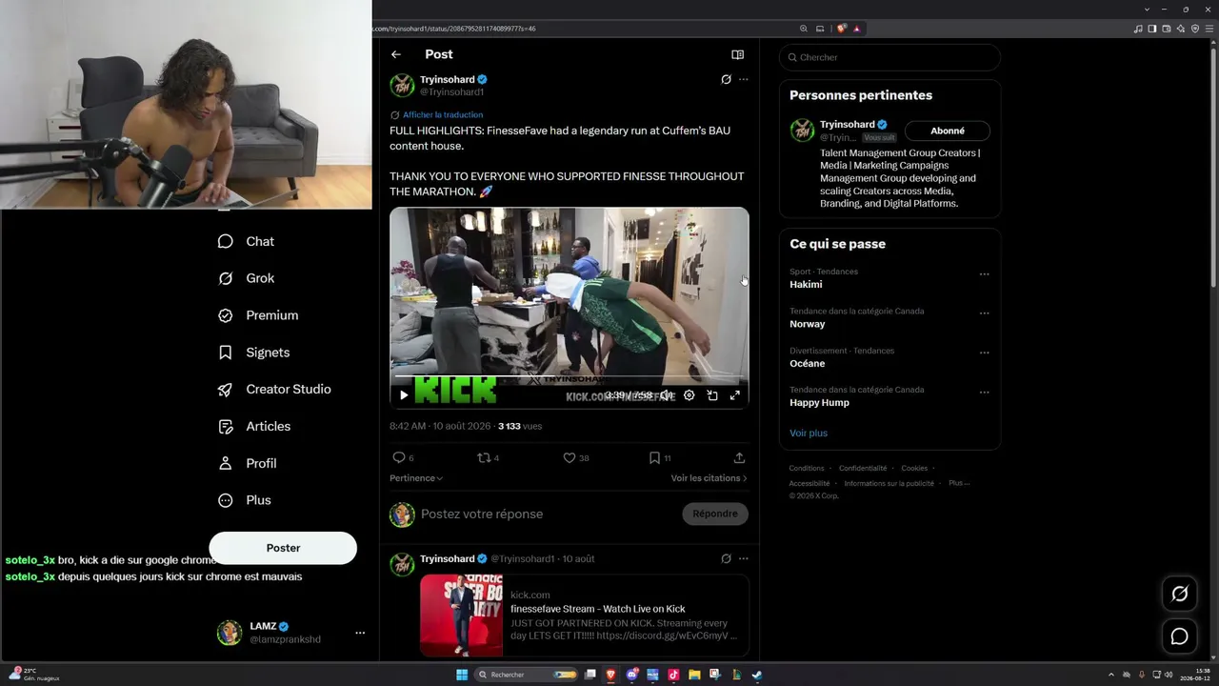Screen dimensions: 1219x686
Task: Open the browser hamburger menu
Action: tap(1209, 29)
